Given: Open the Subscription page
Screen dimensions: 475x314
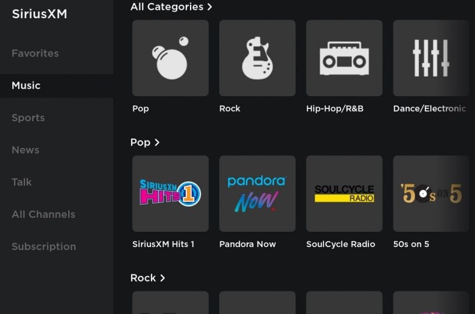Looking at the screenshot, I should click(x=44, y=246).
